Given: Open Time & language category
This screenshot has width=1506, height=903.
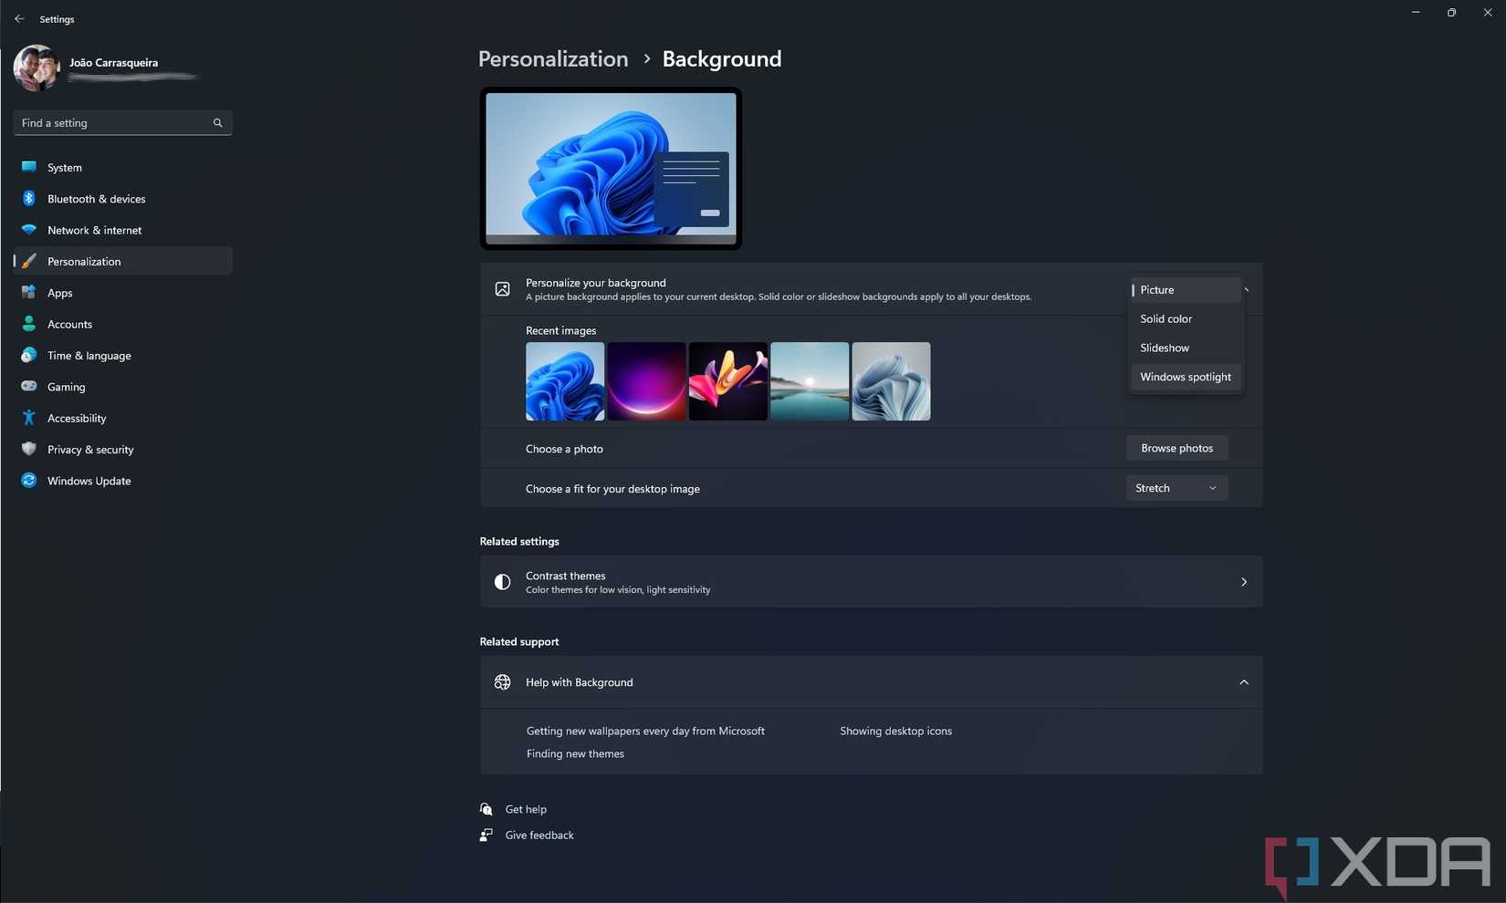Looking at the screenshot, I should click(122, 355).
